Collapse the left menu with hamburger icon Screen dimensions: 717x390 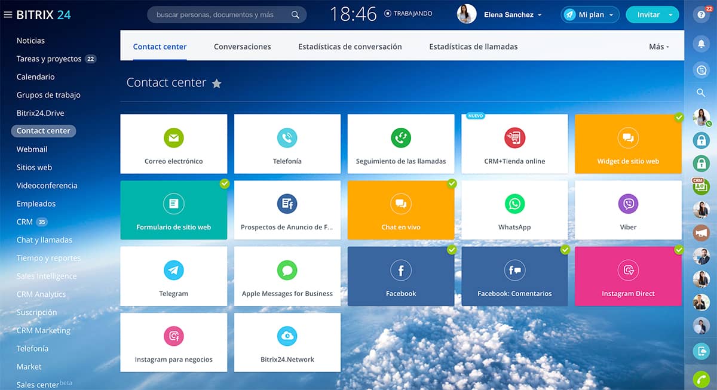pos(8,15)
